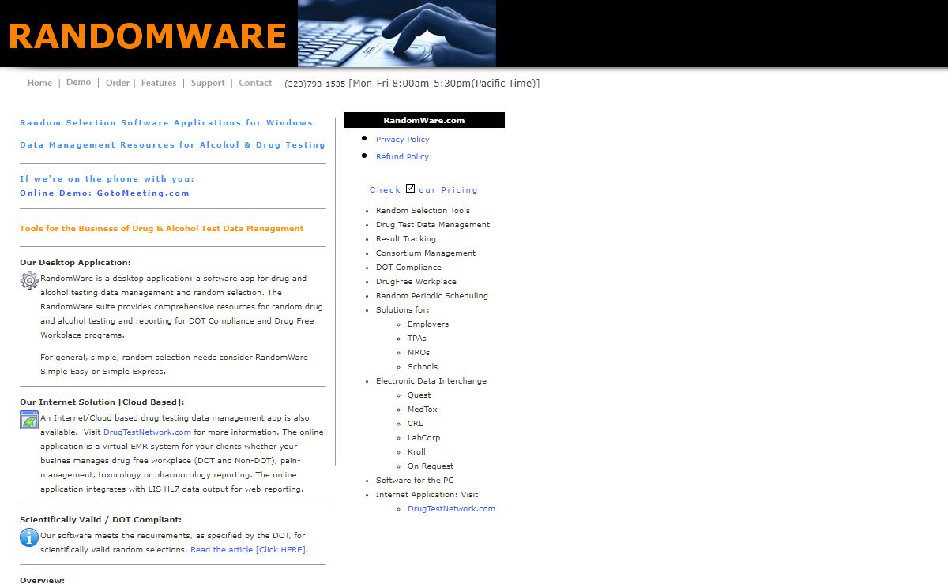Select the Schools sub-item
948x584 pixels.
pyautogui.click(x=423, y=366)
